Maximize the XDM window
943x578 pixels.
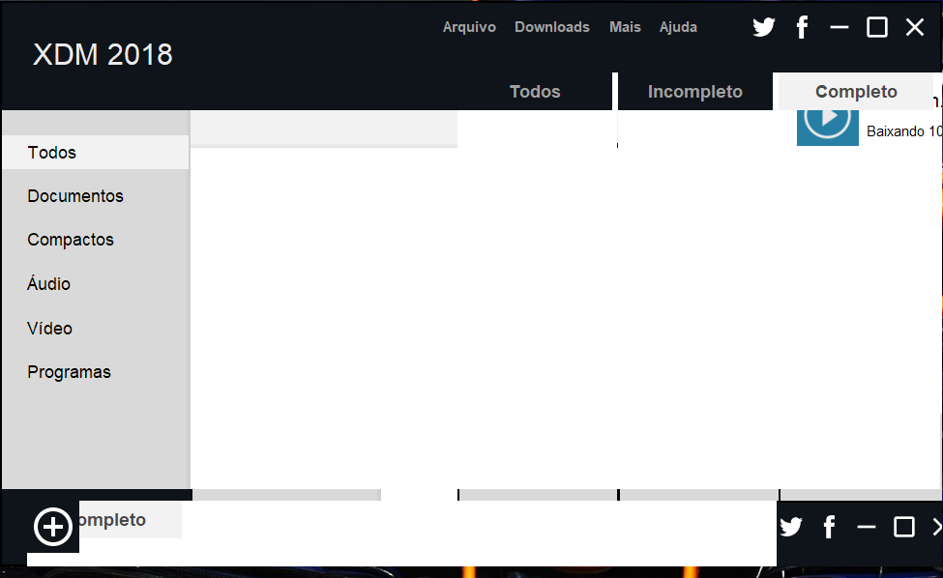(x=877, y=27)
